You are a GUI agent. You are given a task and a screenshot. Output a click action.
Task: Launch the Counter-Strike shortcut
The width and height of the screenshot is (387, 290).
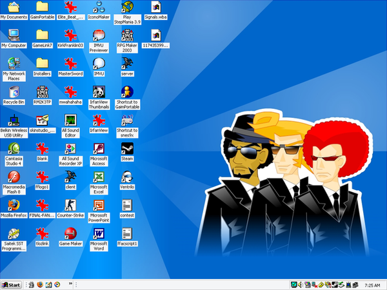(70, 206)
